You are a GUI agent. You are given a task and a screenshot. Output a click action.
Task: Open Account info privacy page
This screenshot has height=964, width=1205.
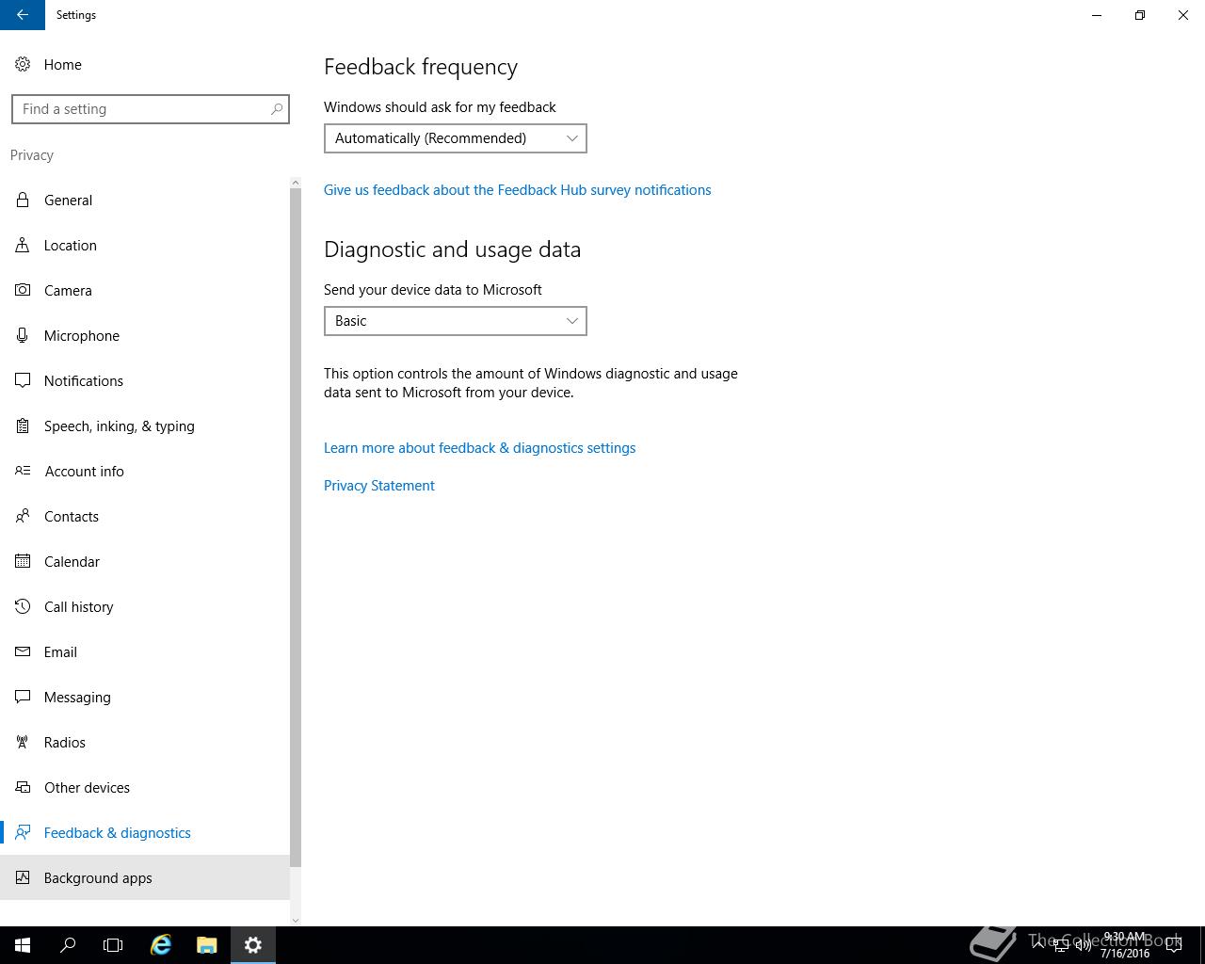coord(145,472)
